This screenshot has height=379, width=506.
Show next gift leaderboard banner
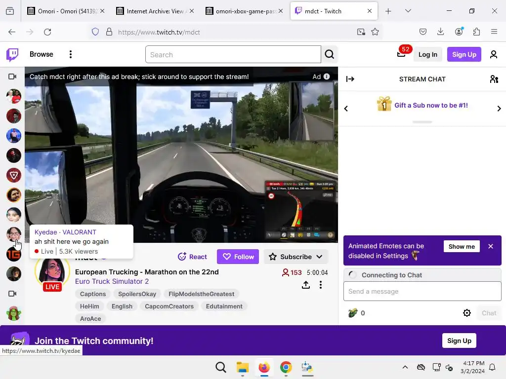pos(499,109)
